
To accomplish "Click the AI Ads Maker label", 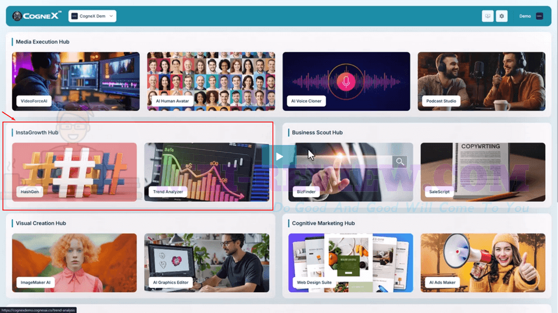I will [x=442, y=282].
